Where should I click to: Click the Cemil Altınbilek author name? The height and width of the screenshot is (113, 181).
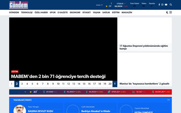[x=142, y=108]
